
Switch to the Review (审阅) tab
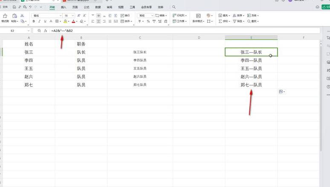tap(110, 7)
